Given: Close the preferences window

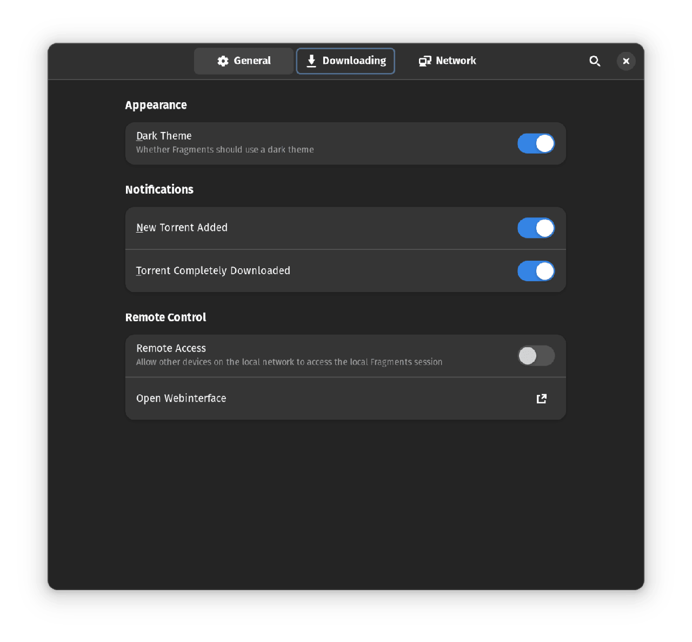Looking at the screenshot, I should (x=626, y=61).
